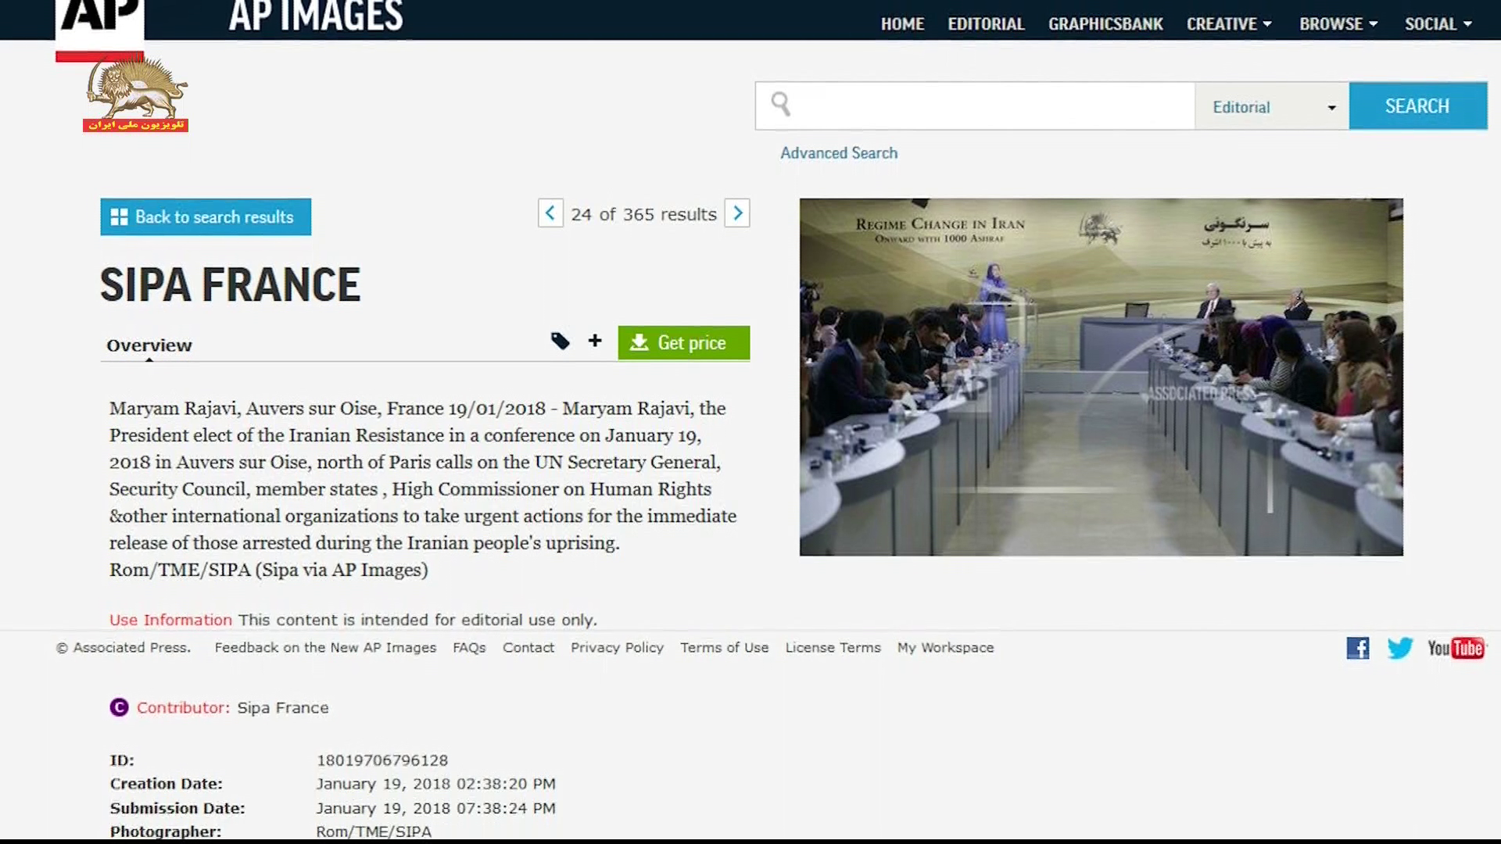Viewport: 1501px width, 844px height.
Task: Click the AP IMAGES header title
Action: (316, 16)
